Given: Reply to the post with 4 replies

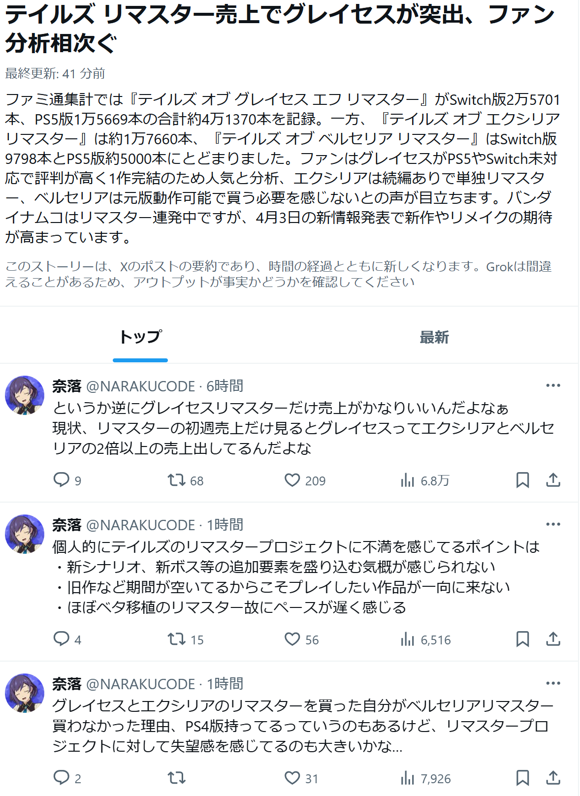Looking at the screenshot, I should point(62,639).
